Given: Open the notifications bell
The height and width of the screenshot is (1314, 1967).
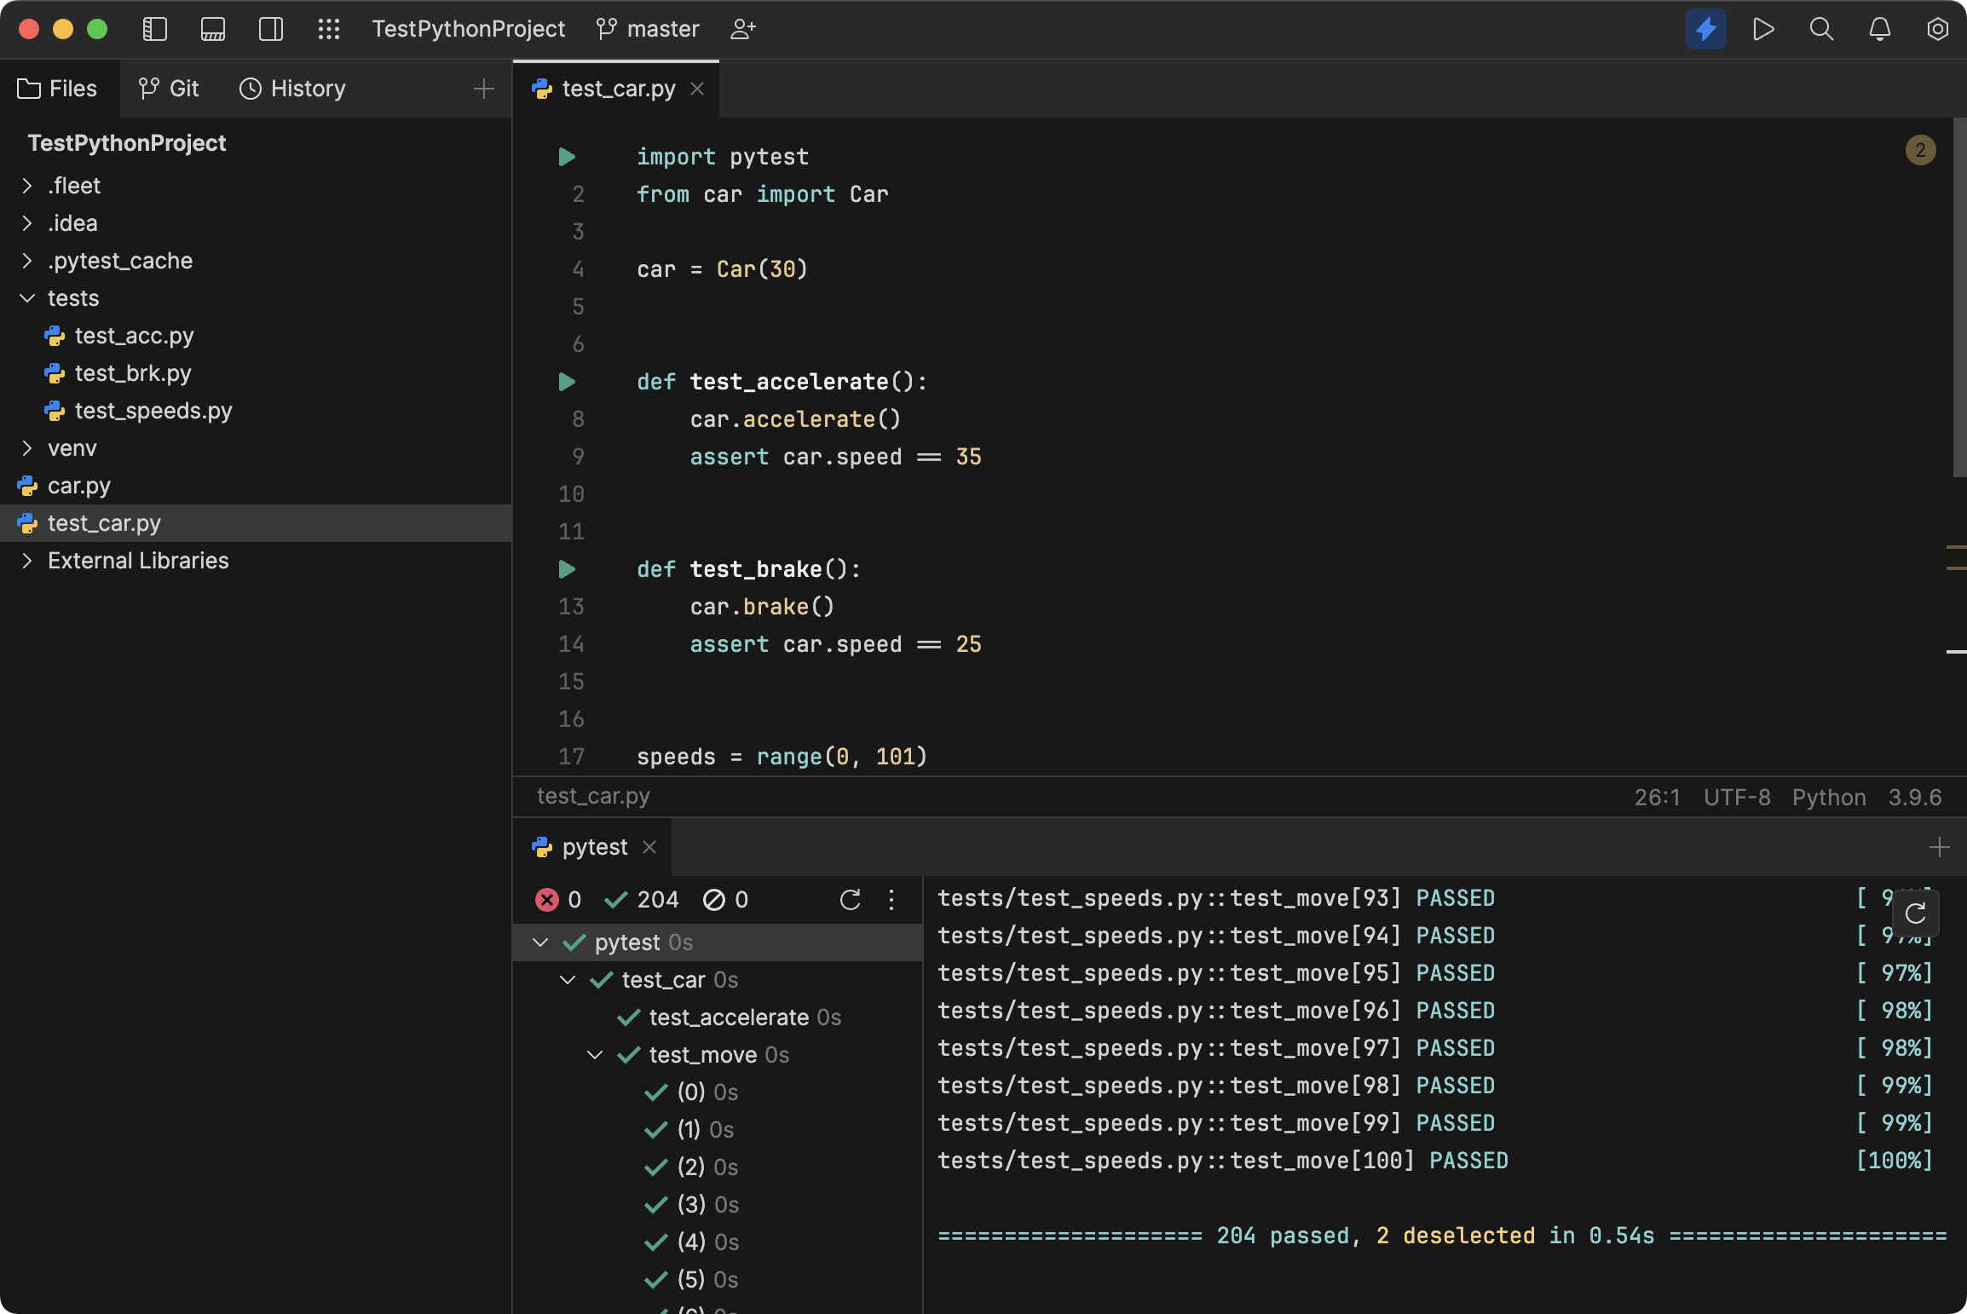Looking at the screenshot, I should (x=1878, y=28).
